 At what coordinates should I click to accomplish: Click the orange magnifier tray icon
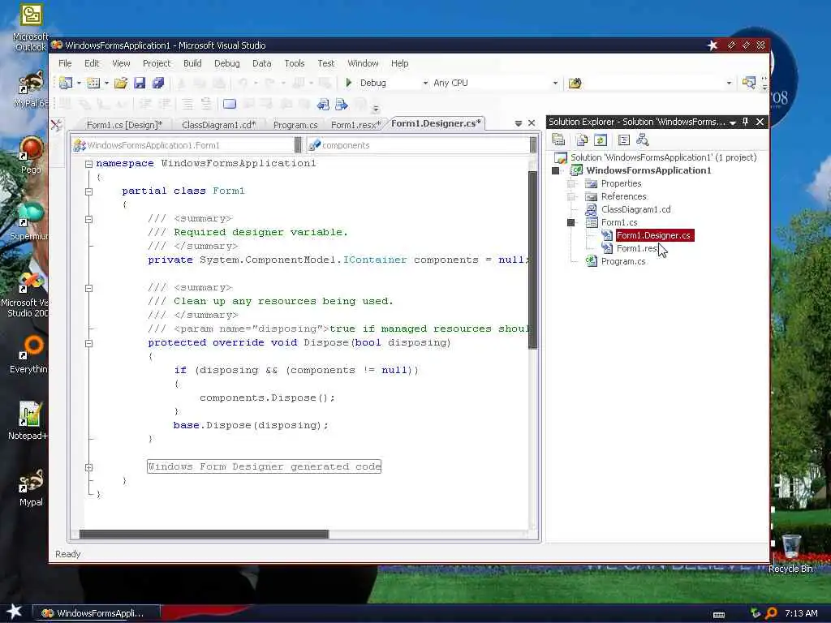coord(771,613)
